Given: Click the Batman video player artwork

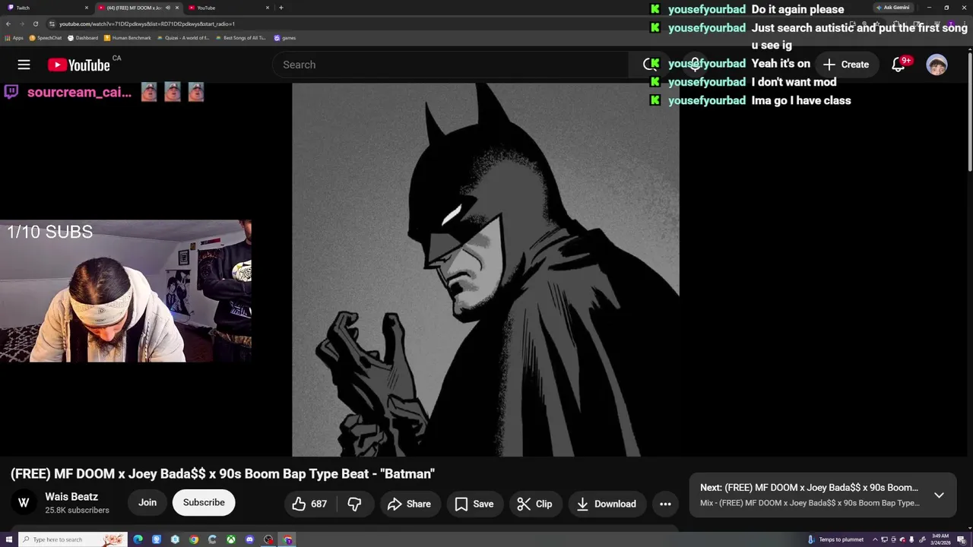Looking at the screenshot, I should click(485, 270).
